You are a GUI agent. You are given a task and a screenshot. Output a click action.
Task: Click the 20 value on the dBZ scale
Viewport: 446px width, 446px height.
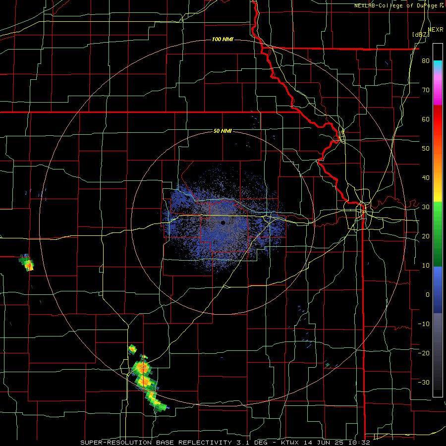(x=426, y=236)
